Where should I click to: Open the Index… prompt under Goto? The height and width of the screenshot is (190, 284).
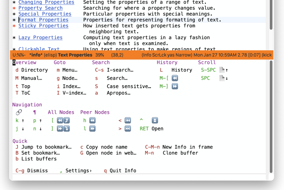pos(71,86)
